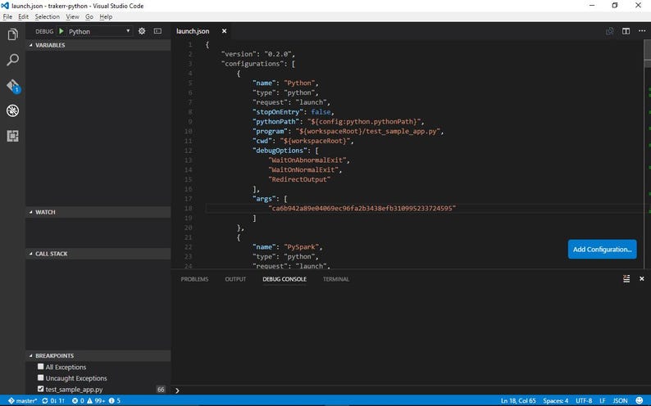Click Ln 18, Col 65 in status bar
Screen dimensions: 651x406
(x=517, y=400)
